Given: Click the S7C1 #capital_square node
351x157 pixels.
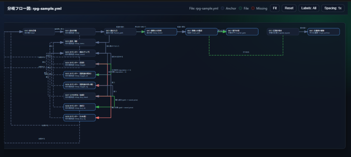Looking at the screenshot, I should pos(283,32).
